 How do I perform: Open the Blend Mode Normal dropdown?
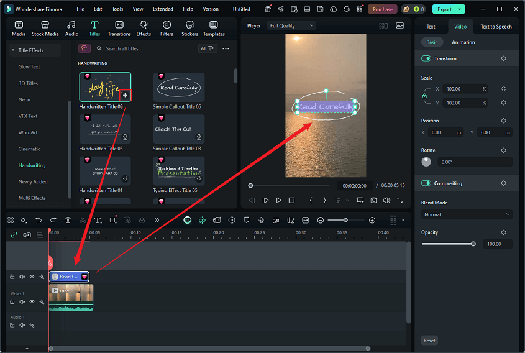pos(467,214)
